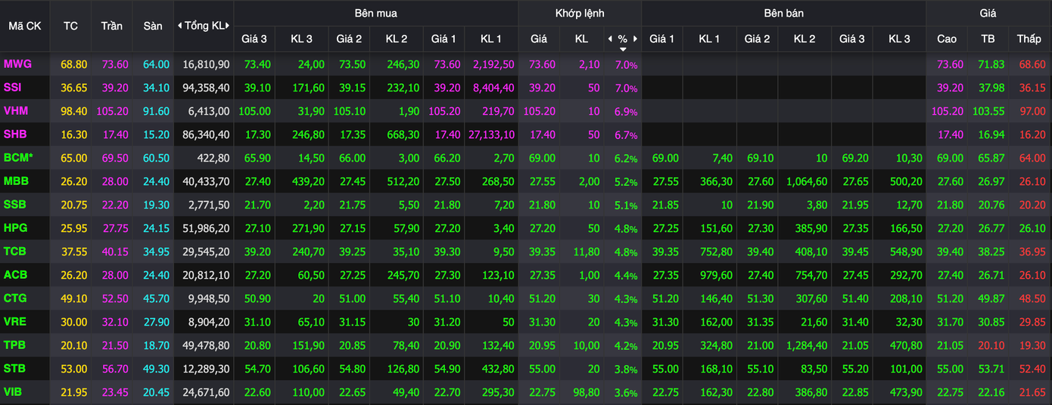Screen dimensions: 1052x405
Task: Open the BCM* stock symbol
Action: (x=18, y=158)
